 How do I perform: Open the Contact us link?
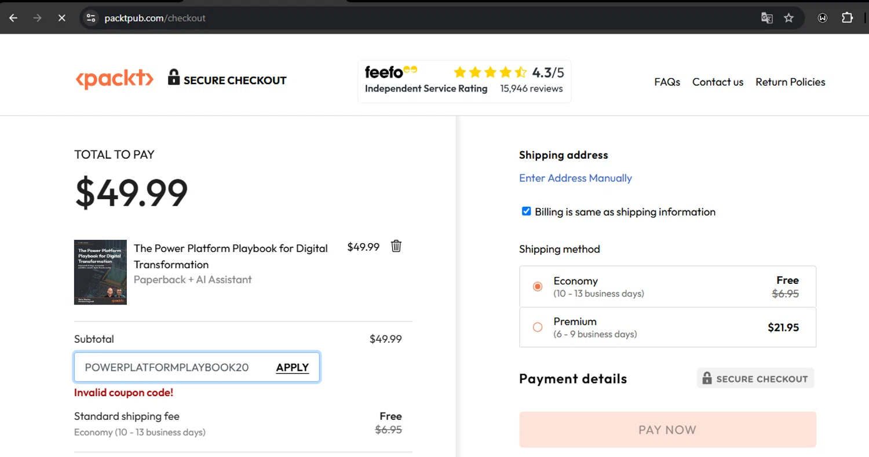(x=718, y=82)
